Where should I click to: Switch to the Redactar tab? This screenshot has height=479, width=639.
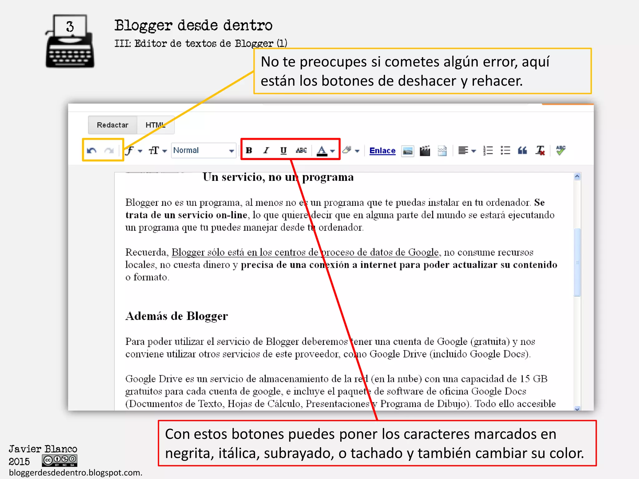tap(113, 125)
